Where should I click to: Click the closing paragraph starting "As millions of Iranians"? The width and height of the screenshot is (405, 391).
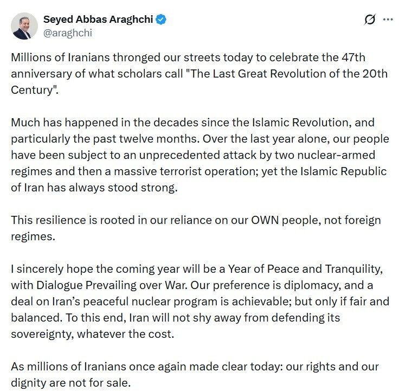[195, 375]
